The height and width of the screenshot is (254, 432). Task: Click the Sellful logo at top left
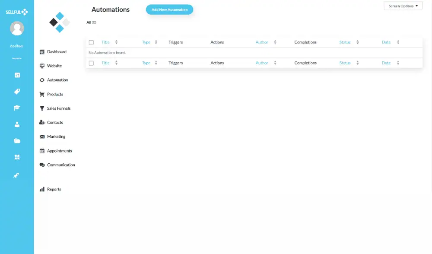(17, 12)
